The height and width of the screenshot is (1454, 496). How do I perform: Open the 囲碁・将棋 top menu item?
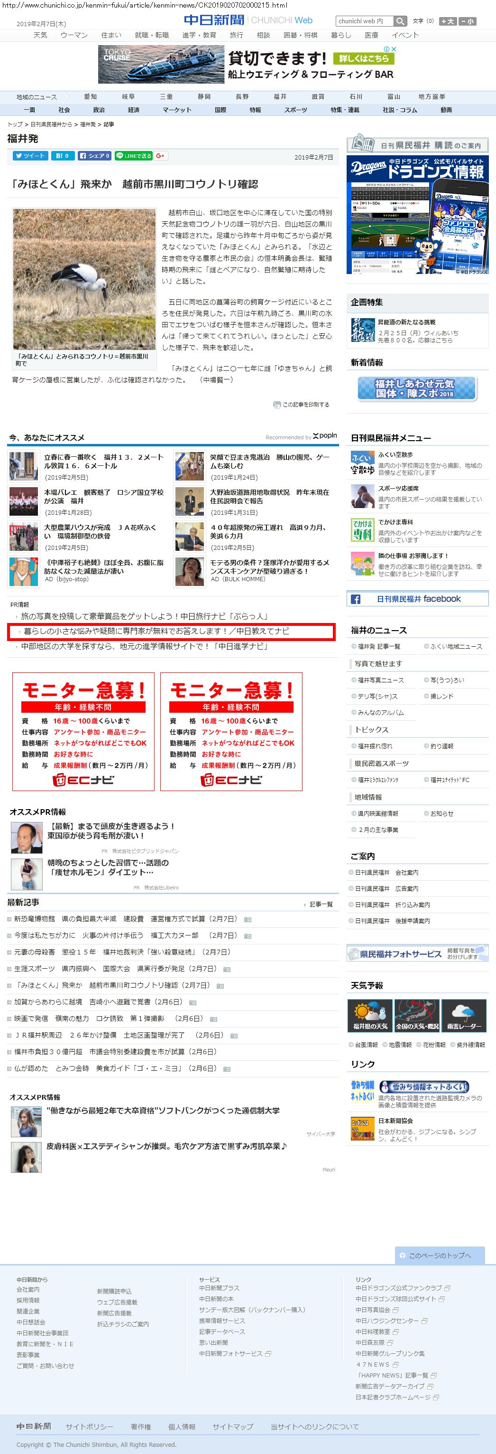pyautogui.click(x=301, y=35)
